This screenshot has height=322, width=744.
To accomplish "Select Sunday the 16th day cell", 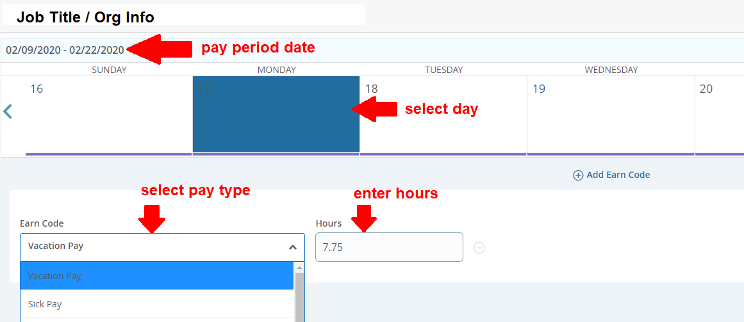I will coord(109,115).
